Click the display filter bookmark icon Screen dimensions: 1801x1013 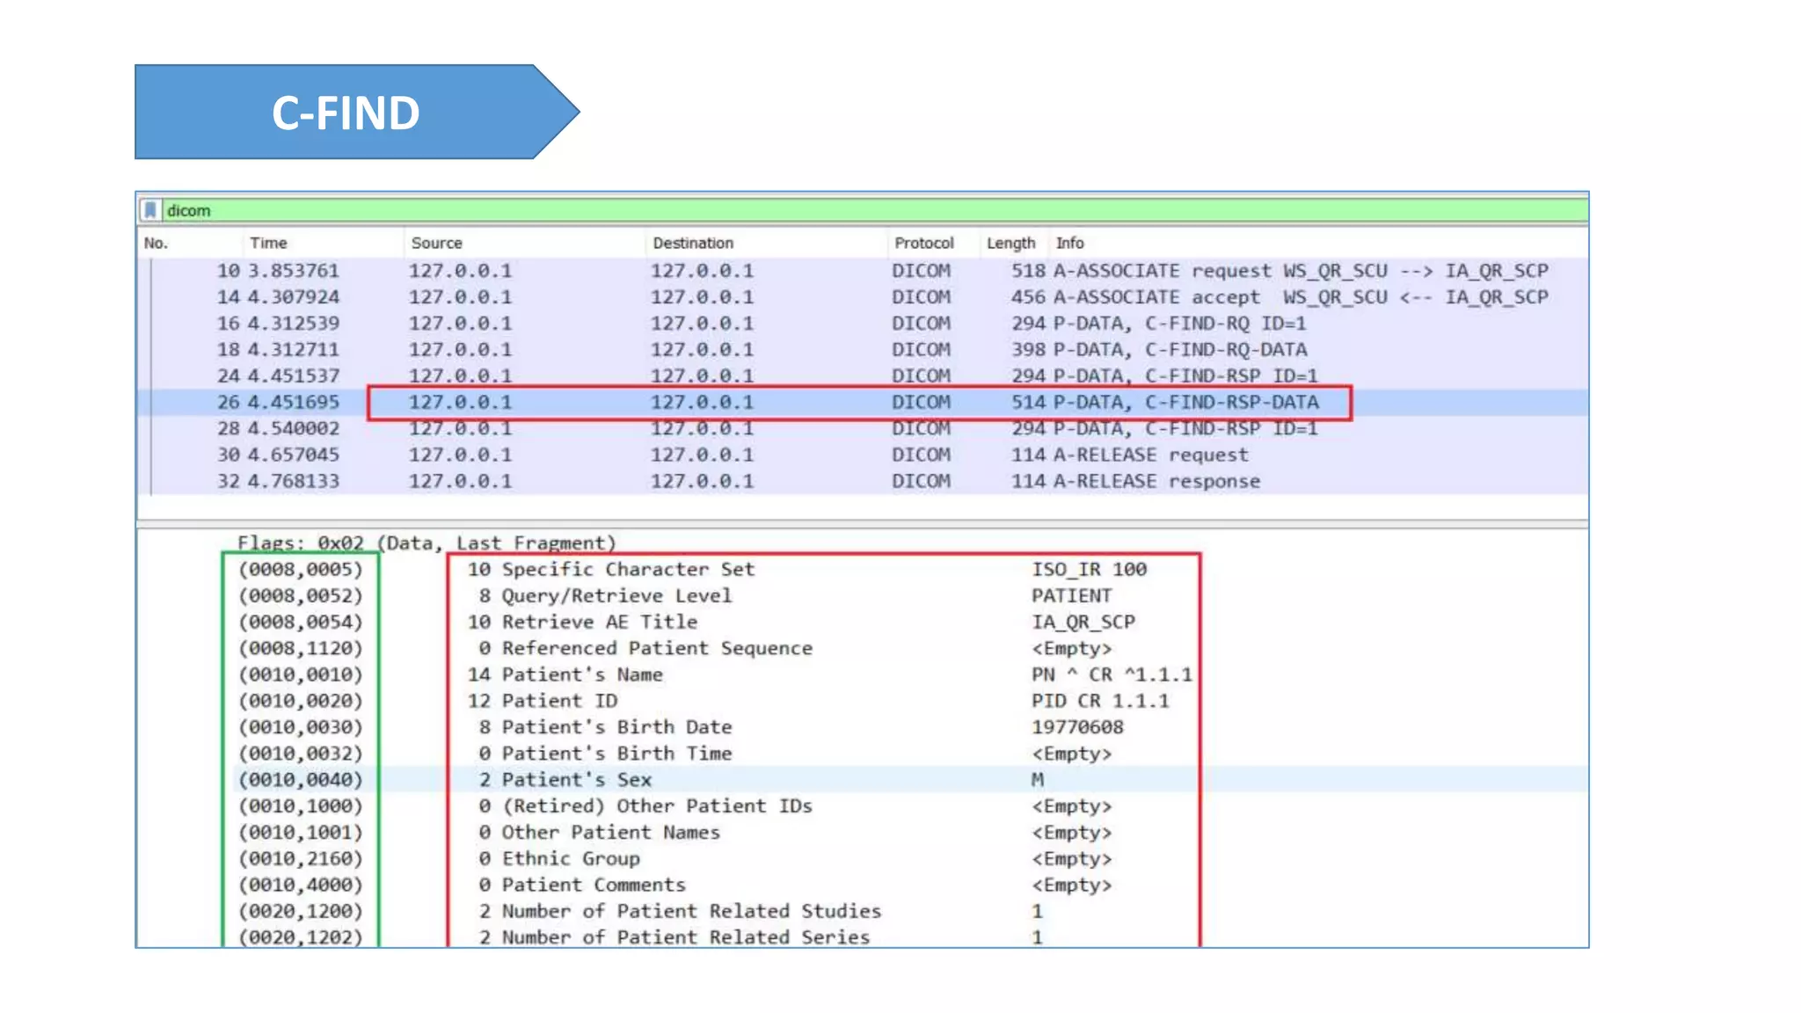150,210
